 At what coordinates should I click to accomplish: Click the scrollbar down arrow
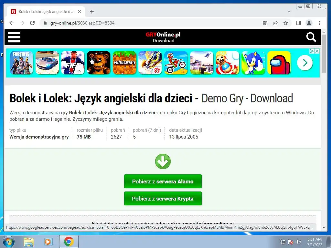tap(323, 228)
